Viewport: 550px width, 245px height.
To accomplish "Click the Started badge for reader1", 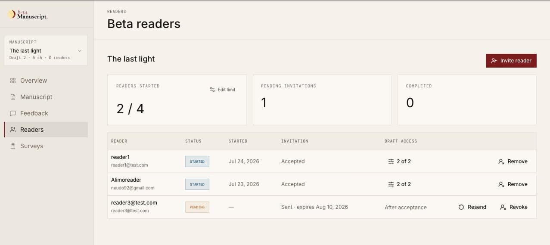I will (197, 161).
